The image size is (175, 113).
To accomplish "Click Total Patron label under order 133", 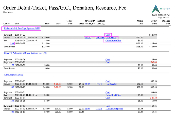I will click(9, 47).
